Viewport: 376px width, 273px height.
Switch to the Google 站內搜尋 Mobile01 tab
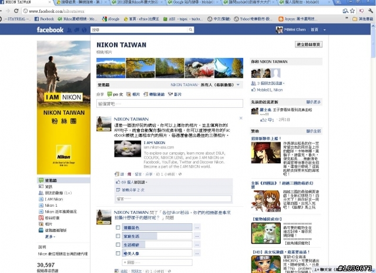coord(194,2)
